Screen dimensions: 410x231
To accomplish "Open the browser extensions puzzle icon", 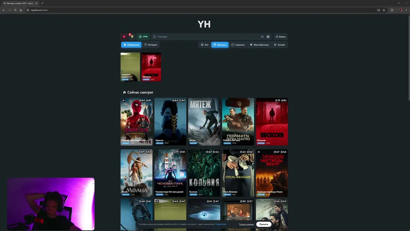I will click(392, 10).
